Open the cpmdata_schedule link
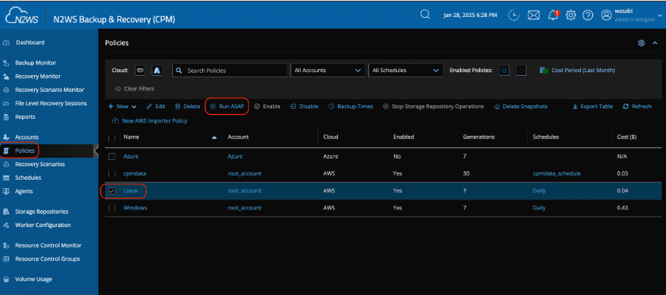The image size is (666, 295). pyautogui.click(x=557, y=174)
